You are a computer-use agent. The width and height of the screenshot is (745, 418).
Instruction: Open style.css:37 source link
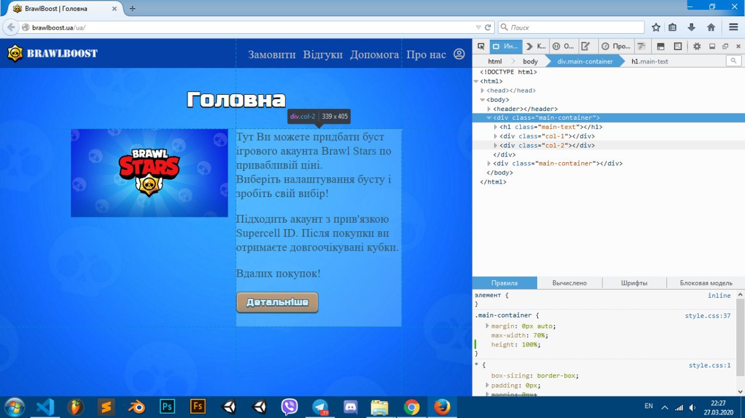pyautogui.click(x=708, y=316)
